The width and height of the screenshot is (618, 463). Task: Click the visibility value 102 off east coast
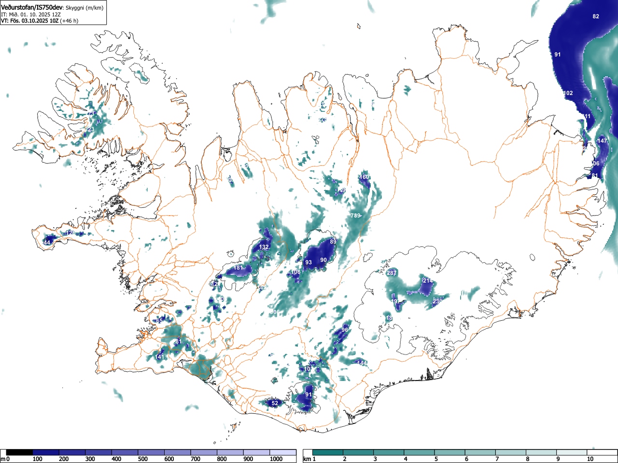click(568, 93)
